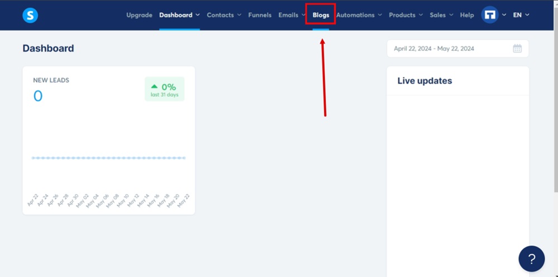The image size is (558, 277).
Task: Expand the Emails dropdown menu
Action: coord(292,15)
